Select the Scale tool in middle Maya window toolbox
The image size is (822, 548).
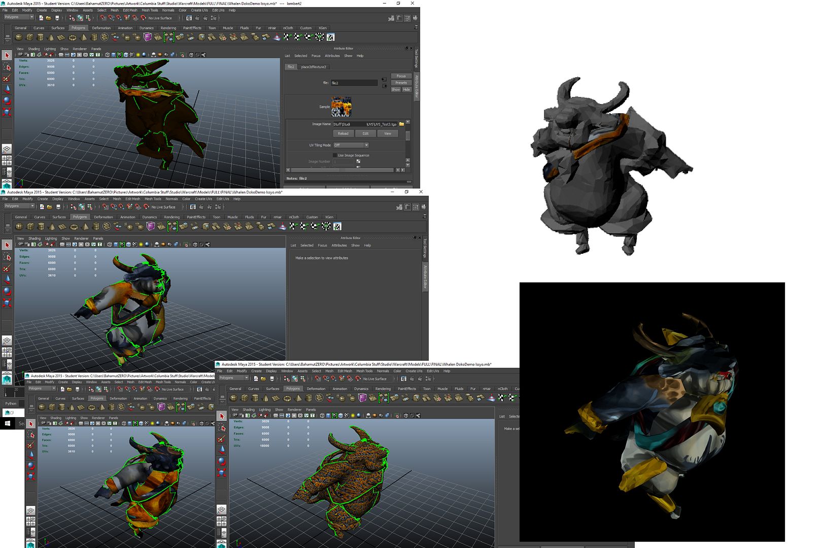pos(7,303)
